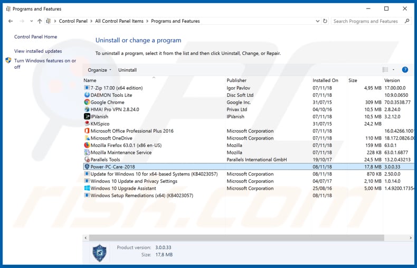Sort by the Size column header
This screenshot has height=268, width=417.
[x=353, y=80]
